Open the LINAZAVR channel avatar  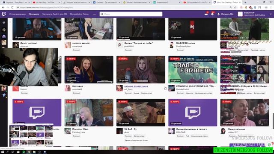click(x=171, y=131)
